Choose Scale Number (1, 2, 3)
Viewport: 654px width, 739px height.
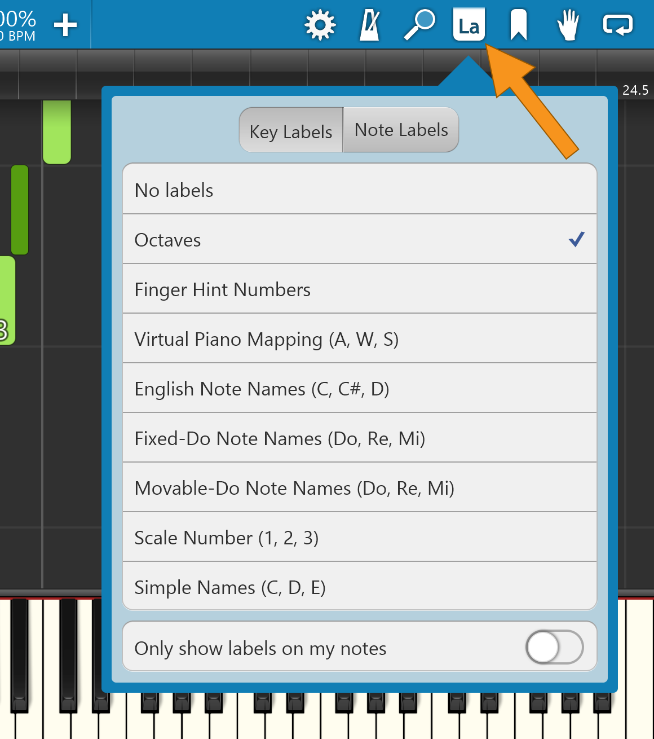tap(360, 537)
